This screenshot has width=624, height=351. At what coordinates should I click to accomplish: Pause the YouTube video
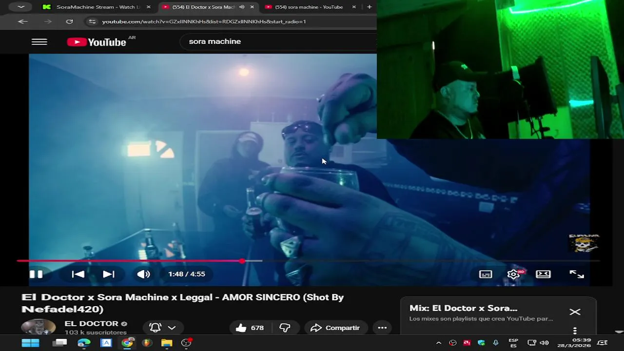point(36,274)
